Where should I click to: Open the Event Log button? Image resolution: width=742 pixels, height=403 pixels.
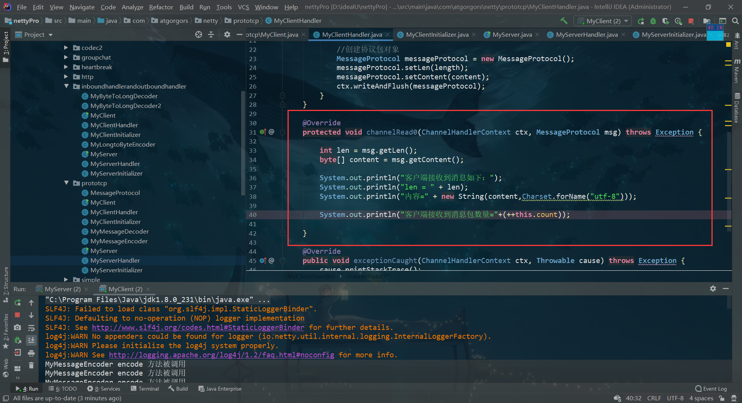(711, 389)
